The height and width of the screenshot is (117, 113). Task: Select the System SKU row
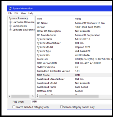(74, 55)
